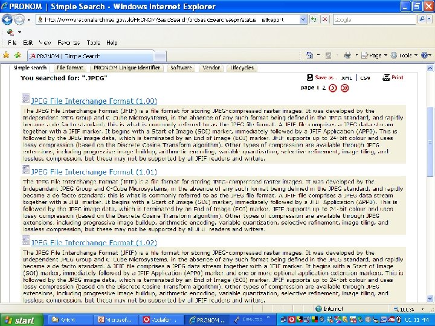This screenshot has width=435, height=326.
Task: Click document icon beside JFIF (1.02)
Action: pyautogui.click(x=26, y=240)
